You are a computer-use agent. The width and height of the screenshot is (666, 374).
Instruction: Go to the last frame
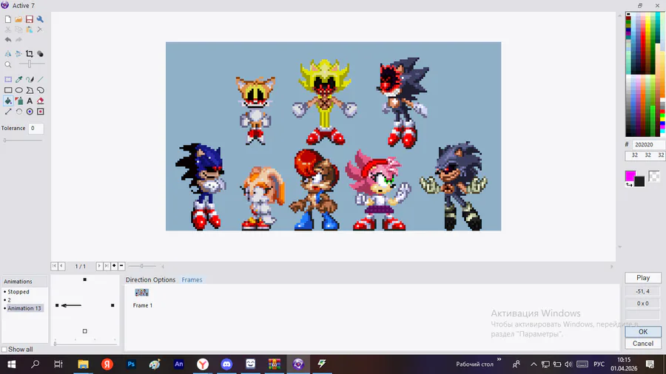[x=107, y=266]
